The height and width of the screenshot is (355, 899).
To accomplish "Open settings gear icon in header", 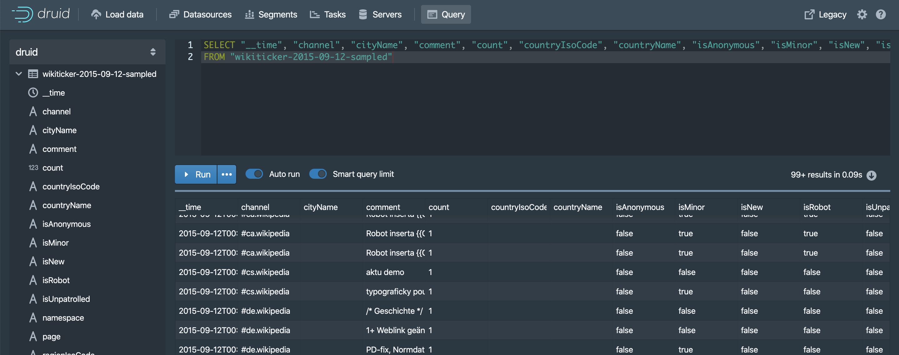I will [862, 14].
